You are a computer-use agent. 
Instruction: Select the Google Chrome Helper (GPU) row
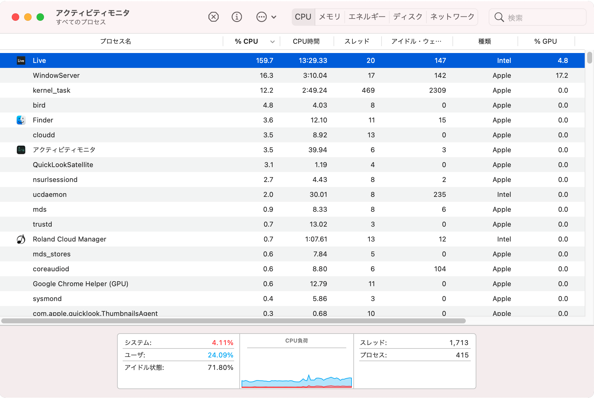[292, 284]
